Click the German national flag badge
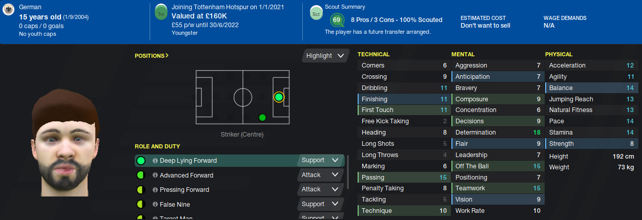The height and width of the screenshot is (220, 642). [x=8, y=11]
